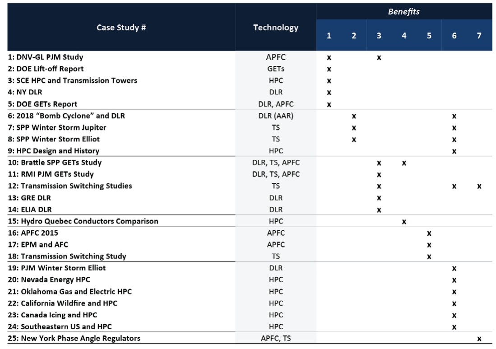Screen dimensions: 496x349
Task: Click benefit 6 x mark for SPP Winter Storm Elliot
Action: (454, 140)
